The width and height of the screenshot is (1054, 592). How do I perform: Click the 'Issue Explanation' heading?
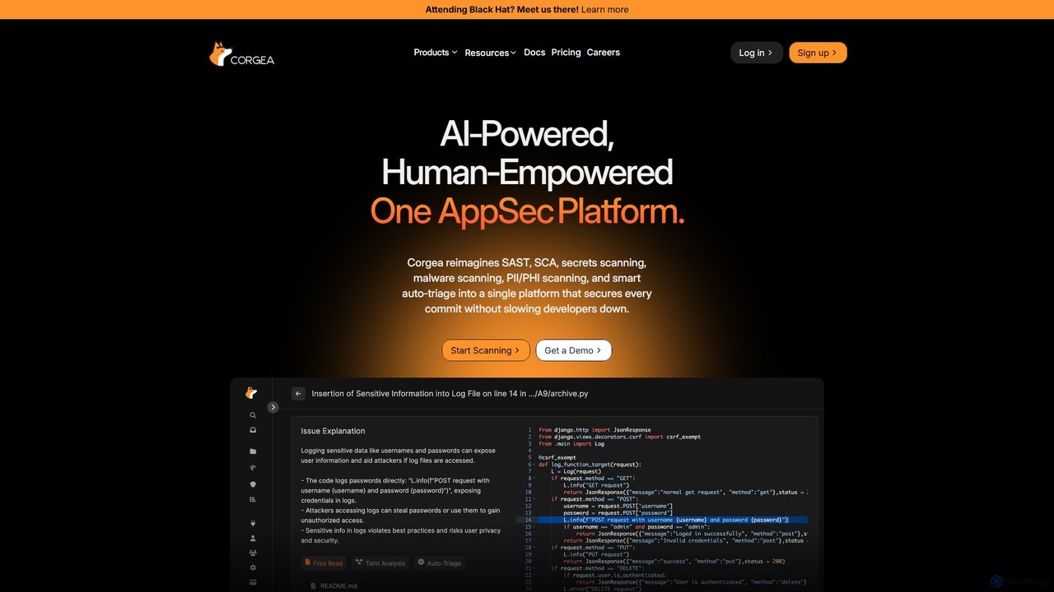point(333,431)
